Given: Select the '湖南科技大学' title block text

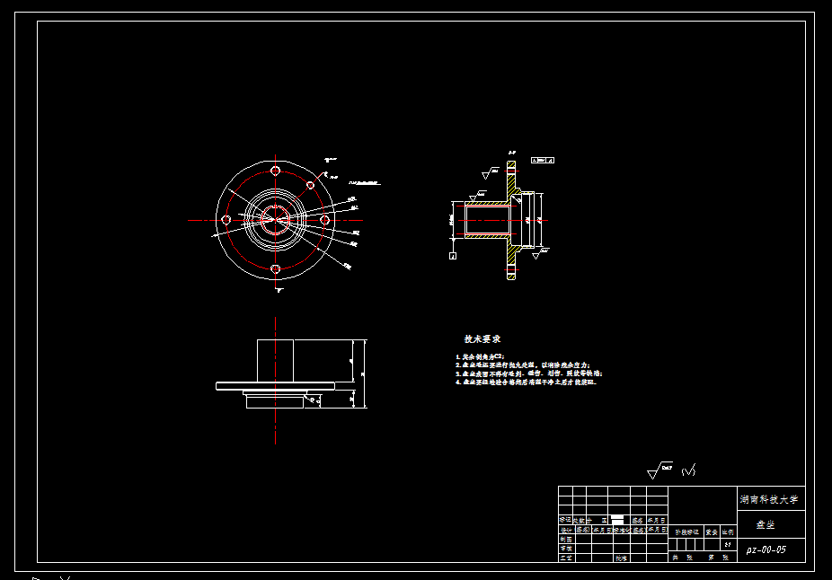Looking at the screenshot, I should (769, 499).
